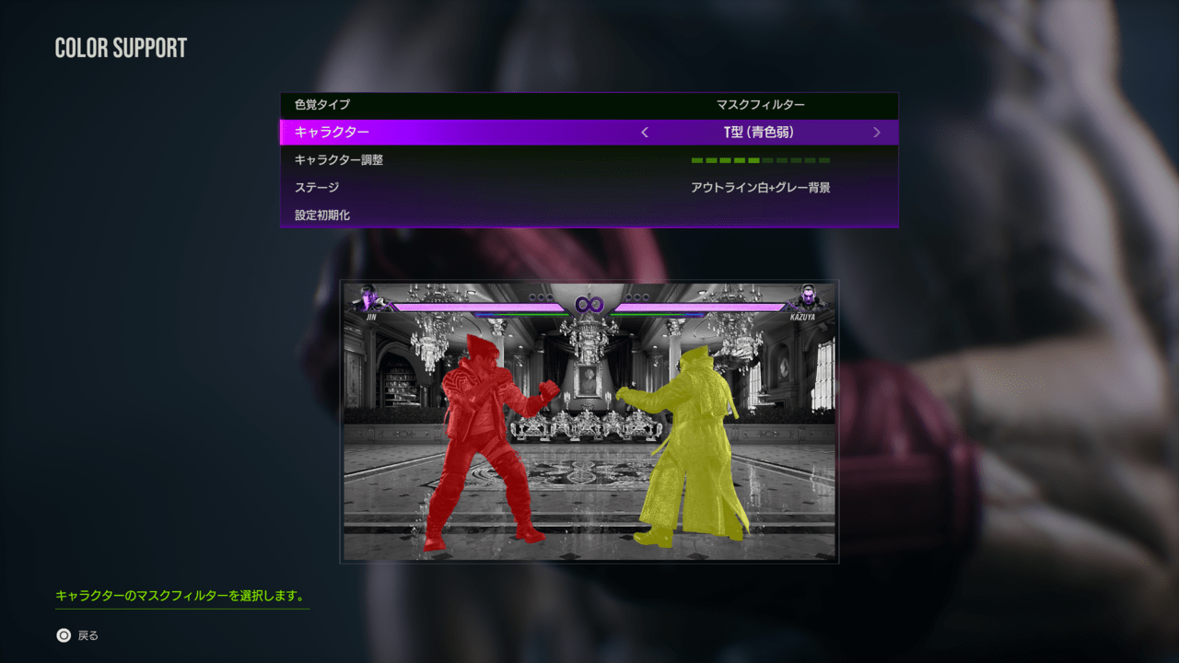Screen dimensions: 1179x663
Task: Click the キャラクターのマスクフィルターを選択します hint text
Action: tap(180, 596)
